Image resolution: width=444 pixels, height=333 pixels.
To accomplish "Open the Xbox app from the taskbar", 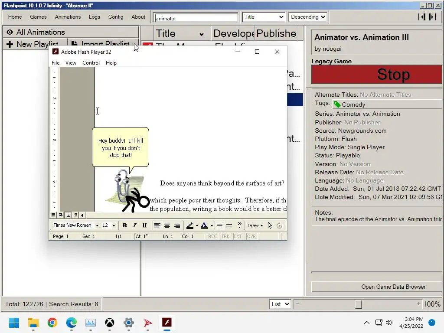I will 110,322.
